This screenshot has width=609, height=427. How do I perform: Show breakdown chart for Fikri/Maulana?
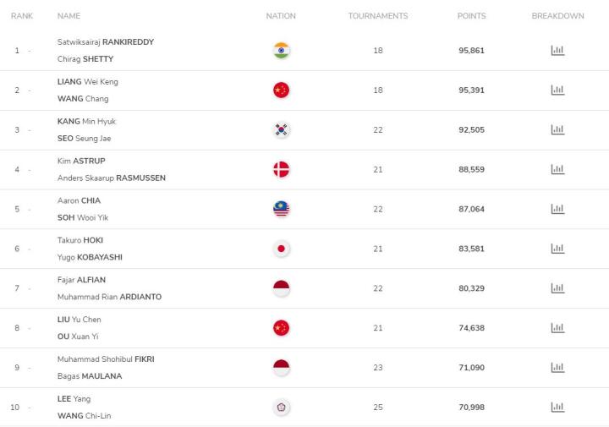tap(557, 367)
